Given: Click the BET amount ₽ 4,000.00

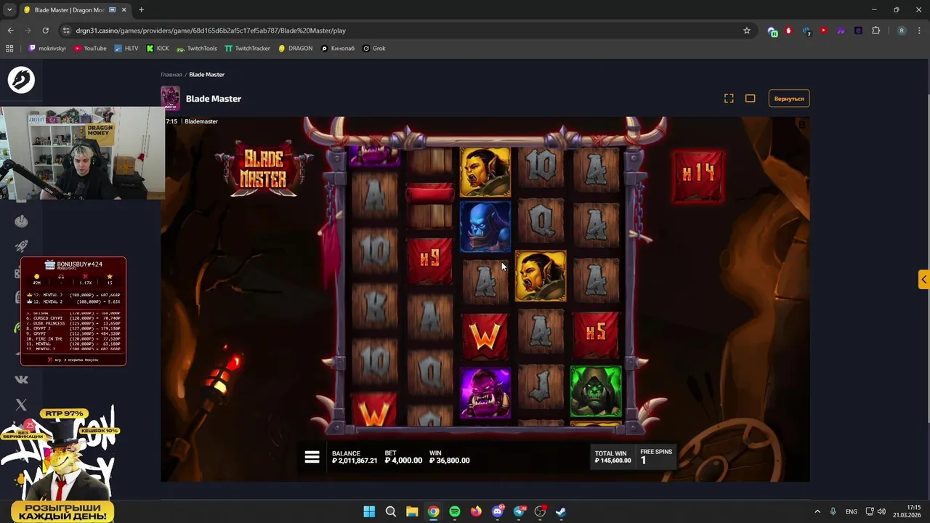Looking at the screenshot, I should (x=403, y=461).
